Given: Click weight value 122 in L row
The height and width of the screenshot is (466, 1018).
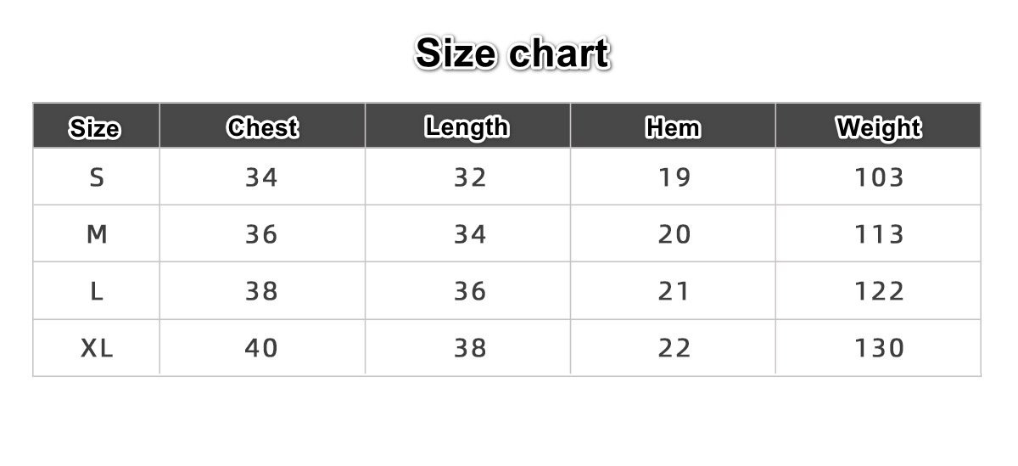Looking at the screenshot, I should [x=880, y=291].
